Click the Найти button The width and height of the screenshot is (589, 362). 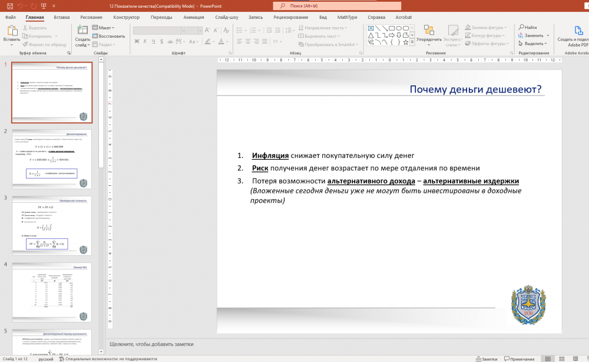click(528, 28)
